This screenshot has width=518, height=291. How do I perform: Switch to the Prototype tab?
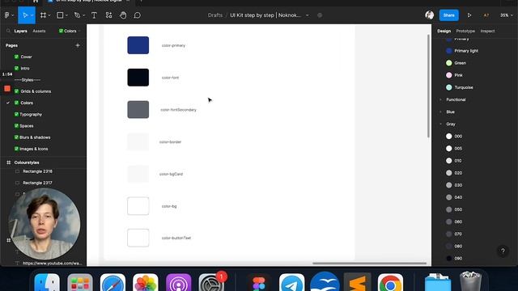click(465, 31)
